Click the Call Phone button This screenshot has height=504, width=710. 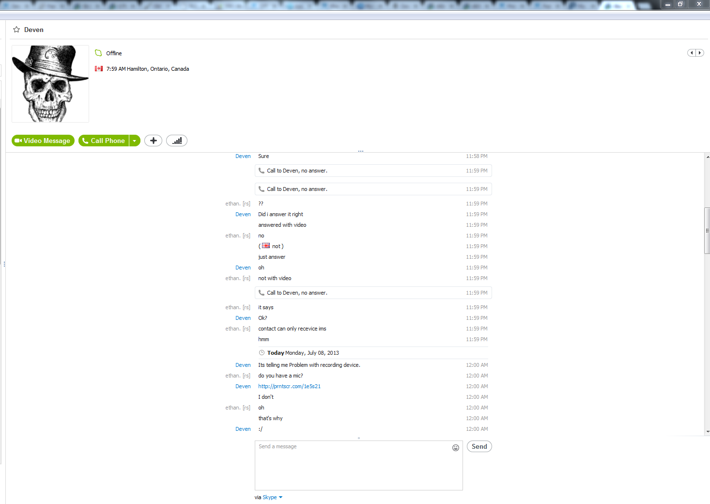click(104, 141)
